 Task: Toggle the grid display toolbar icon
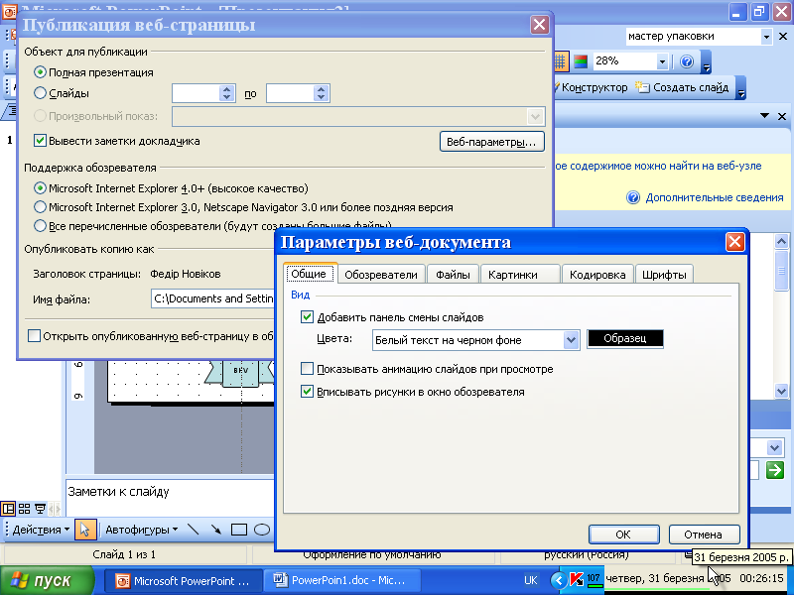coord(560,61)
